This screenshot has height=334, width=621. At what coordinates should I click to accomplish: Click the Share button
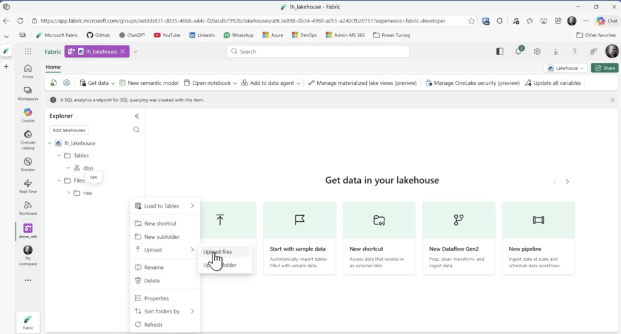pyautogui.click(x=605, y=68)
